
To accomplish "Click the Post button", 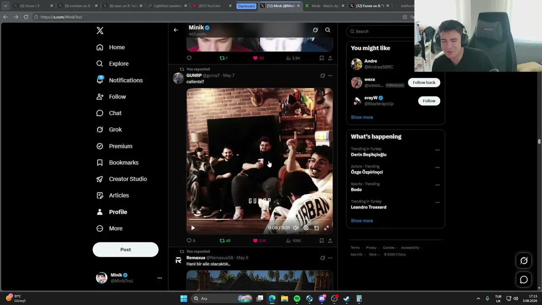I will click(x=125, y=250).
